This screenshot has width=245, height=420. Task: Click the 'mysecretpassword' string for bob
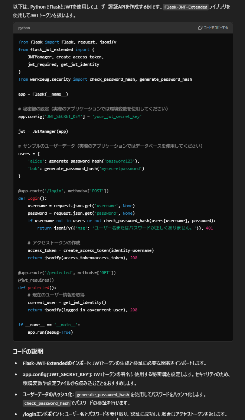click(x=121, y=169)
